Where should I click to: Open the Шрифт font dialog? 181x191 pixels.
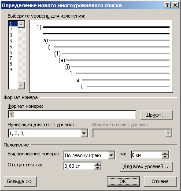(156, 115)
